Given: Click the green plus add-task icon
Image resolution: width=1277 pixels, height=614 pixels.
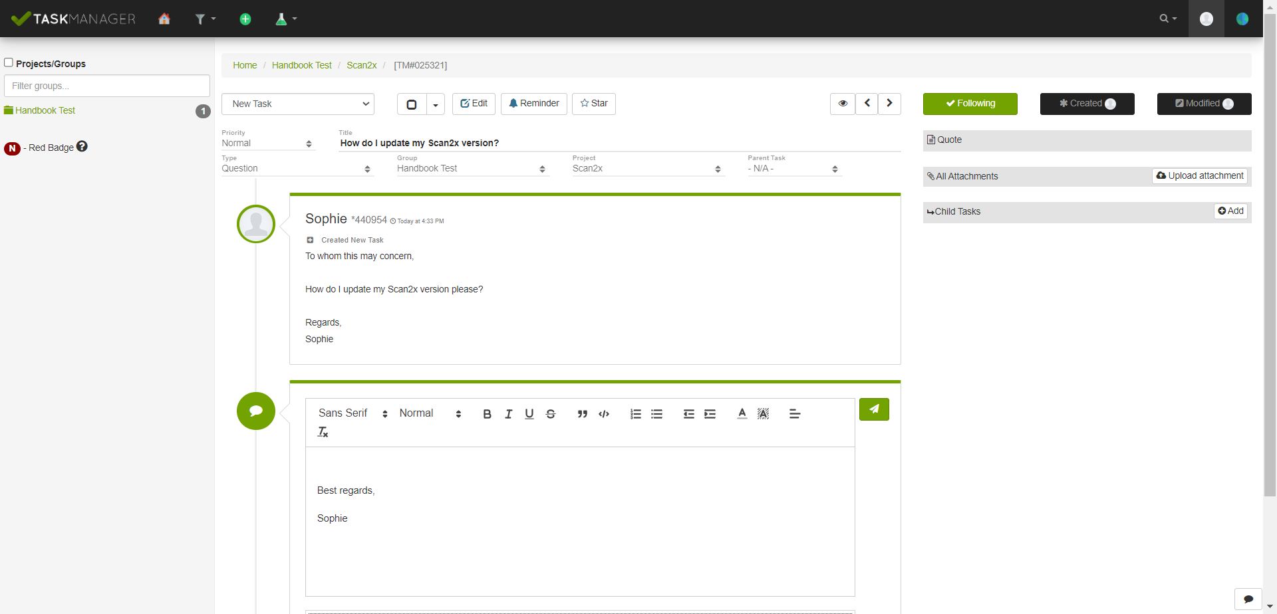Looking at the screenshot, I should coord(245,19).
